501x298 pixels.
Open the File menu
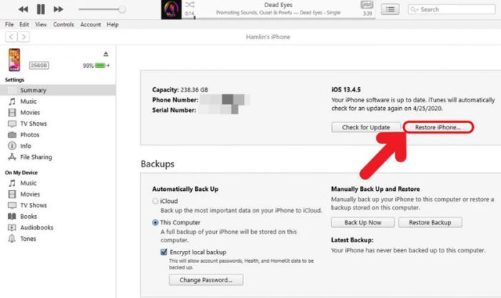pyautogui.click(x=9, y=24)
